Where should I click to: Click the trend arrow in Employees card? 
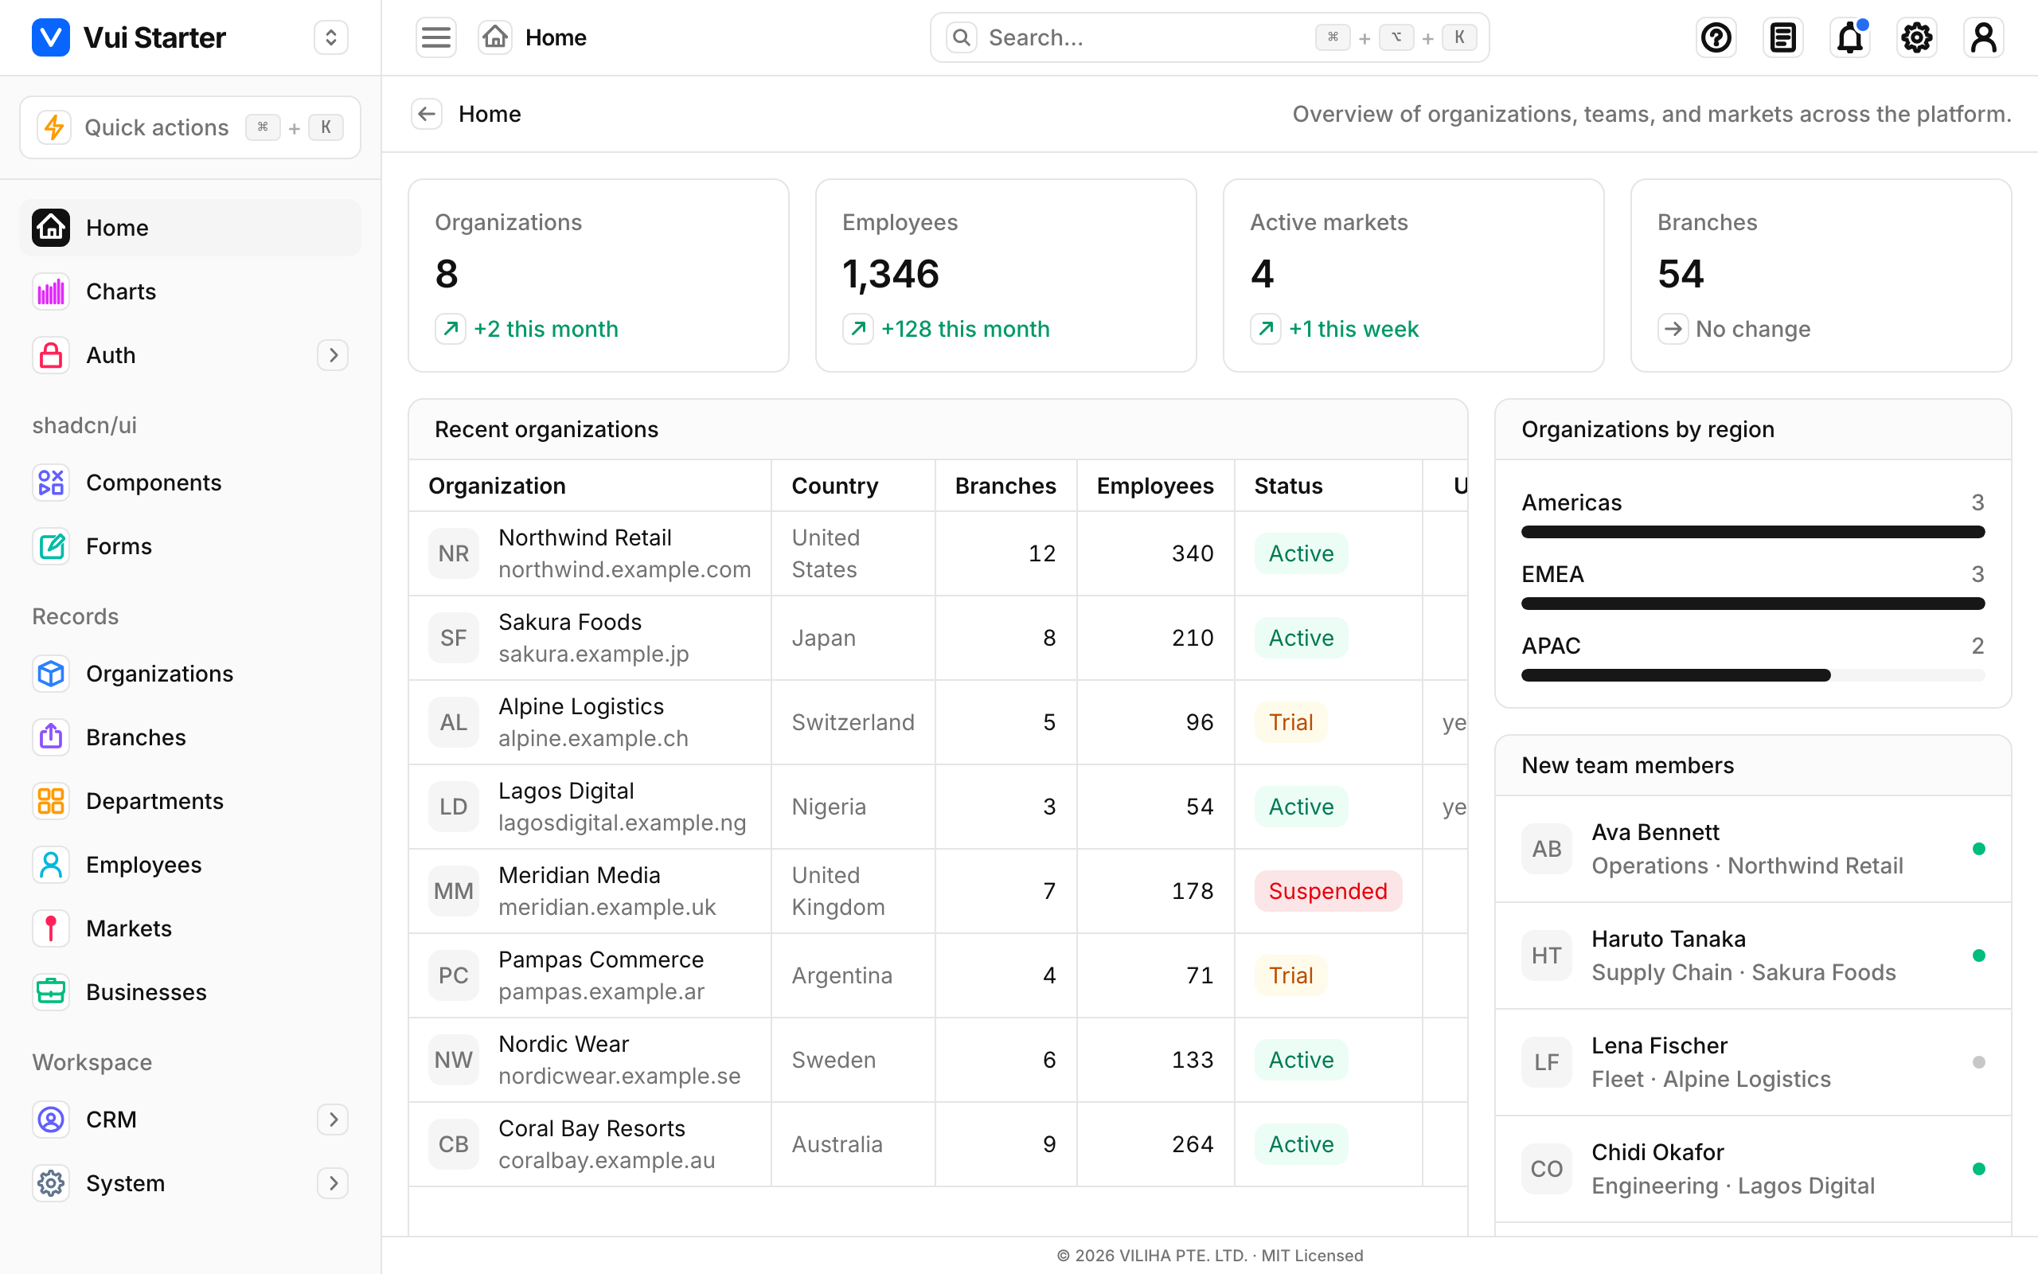858,329
